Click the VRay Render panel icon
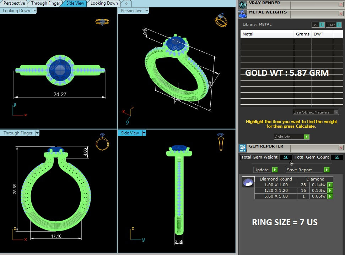Viewport: 345px width, 255px height. (x=243, y=5)
